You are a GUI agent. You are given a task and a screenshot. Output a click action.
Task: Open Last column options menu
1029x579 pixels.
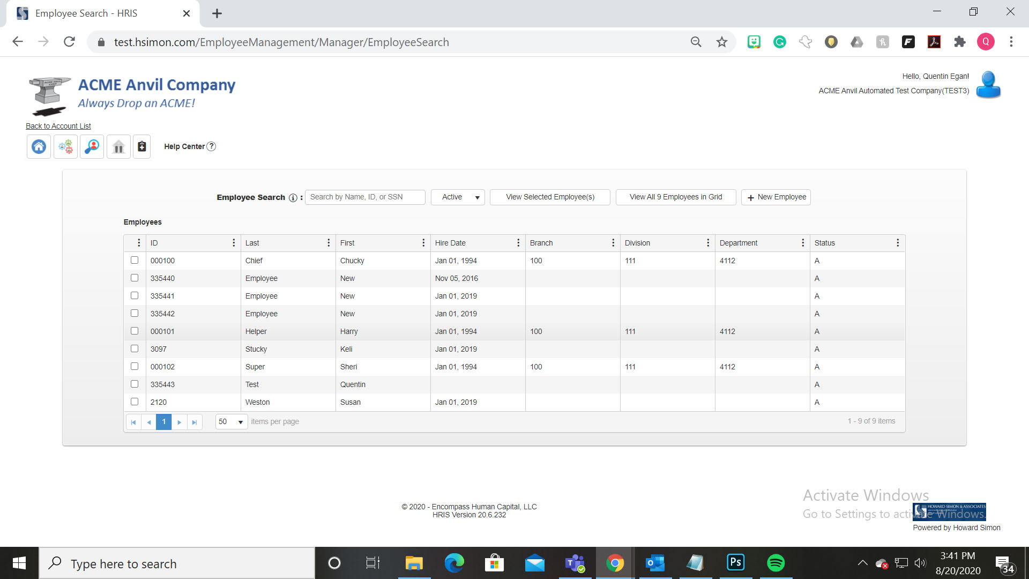[329, 243]
